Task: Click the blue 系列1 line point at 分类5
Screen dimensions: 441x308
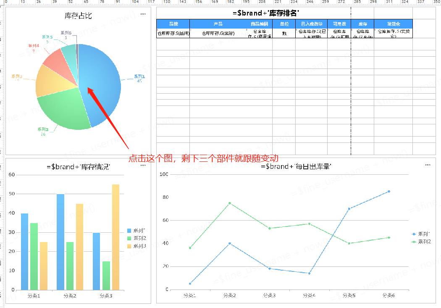Action: [x=349, y=209]
